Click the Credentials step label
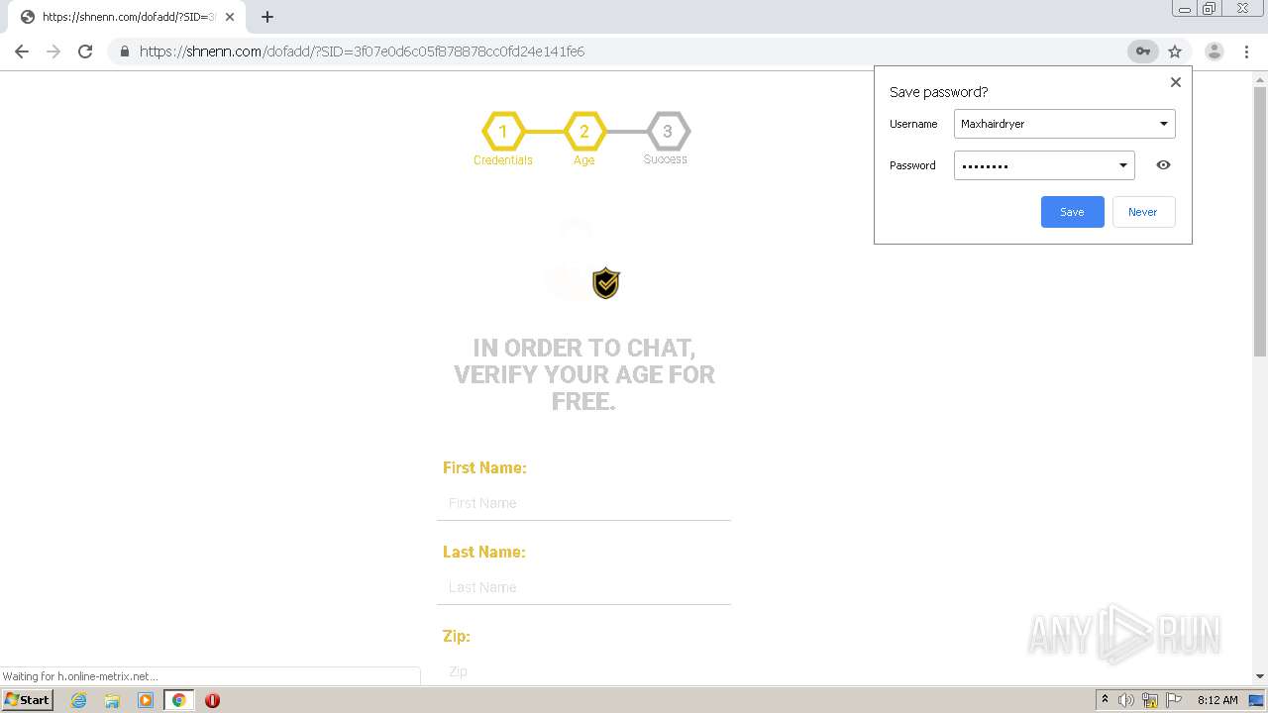This screenshot has width=1268, height=713. click(502, 160)
